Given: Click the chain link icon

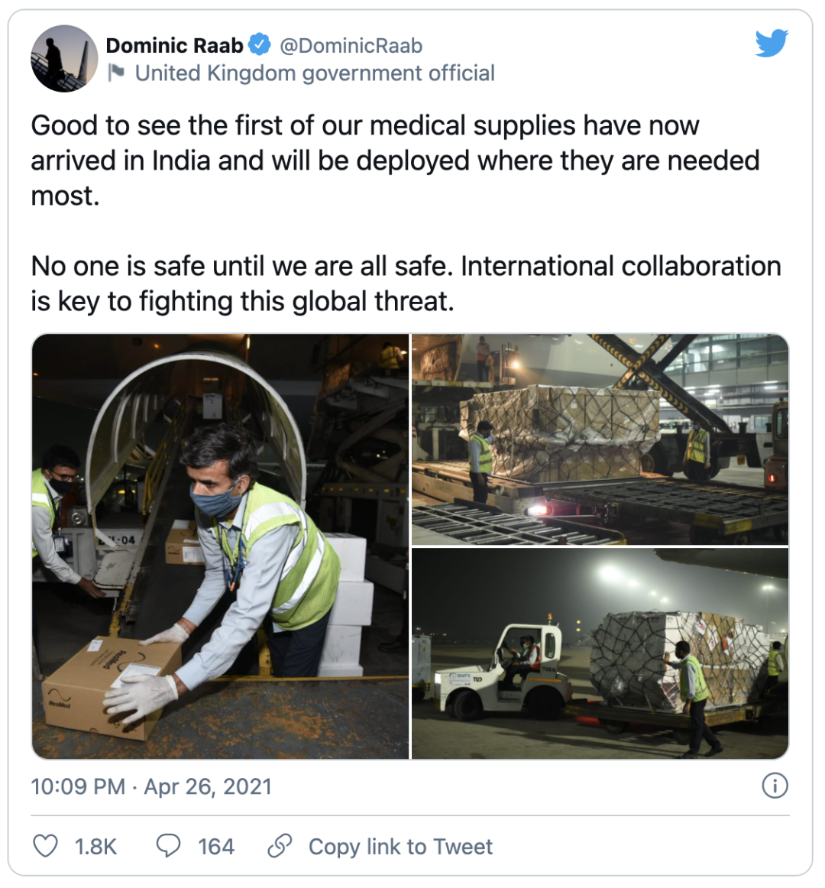Looking at the screenshot, I should click(x=280, y=845).
